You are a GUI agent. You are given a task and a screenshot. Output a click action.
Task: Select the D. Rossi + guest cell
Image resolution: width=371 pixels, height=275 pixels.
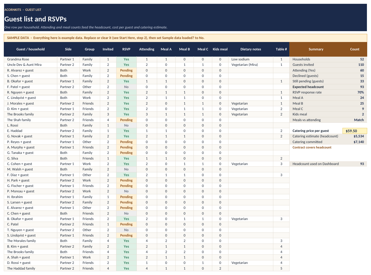coord(30,263)
